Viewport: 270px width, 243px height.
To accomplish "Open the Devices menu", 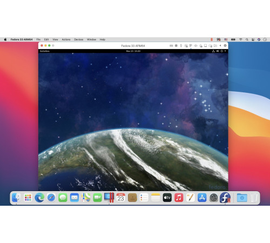I will coord(79,39).
